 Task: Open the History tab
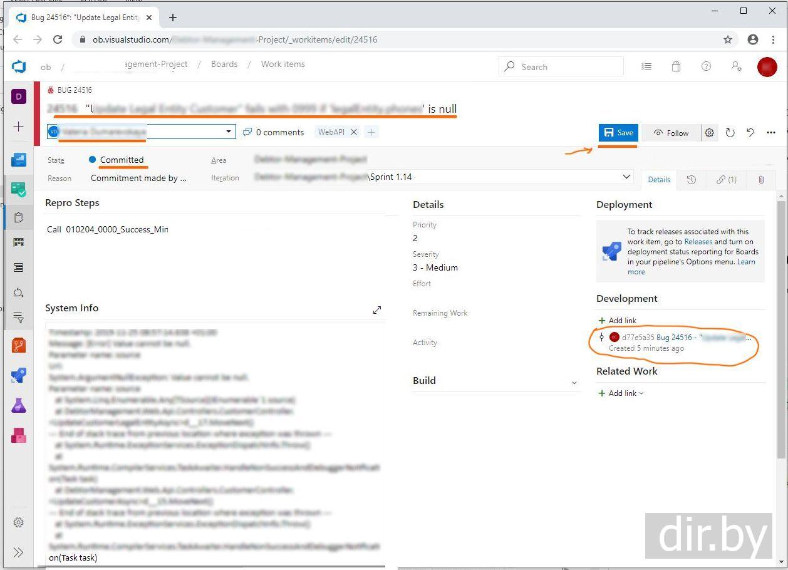pos(692,180)
